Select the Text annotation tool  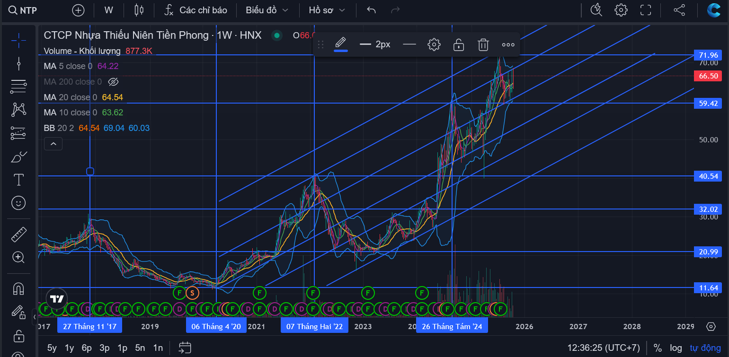pos(18,180)
